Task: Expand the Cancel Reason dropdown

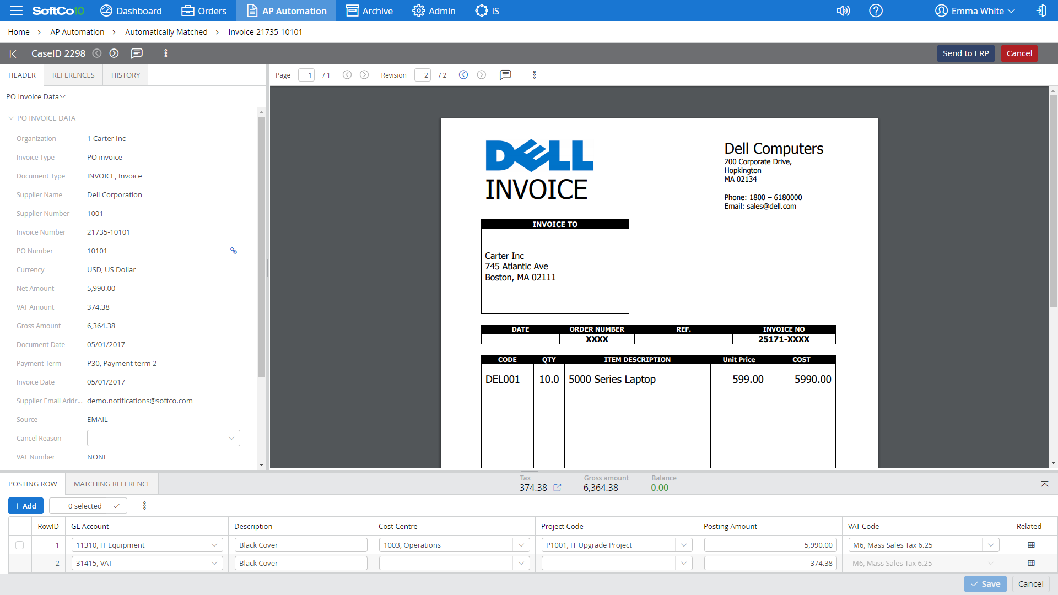Action: pyautogui.click(x=231, y=438)
